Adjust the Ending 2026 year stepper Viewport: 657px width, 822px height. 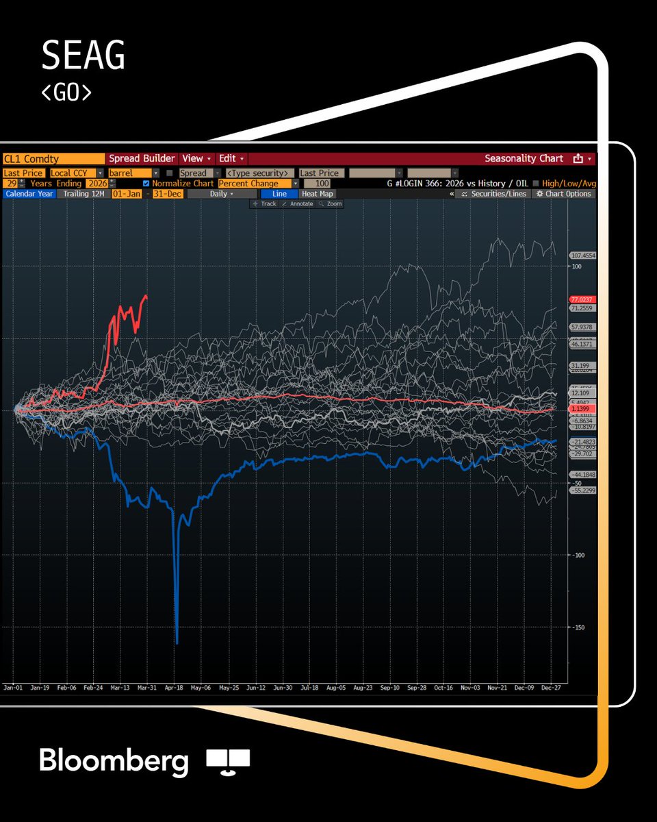click(112, 184)
